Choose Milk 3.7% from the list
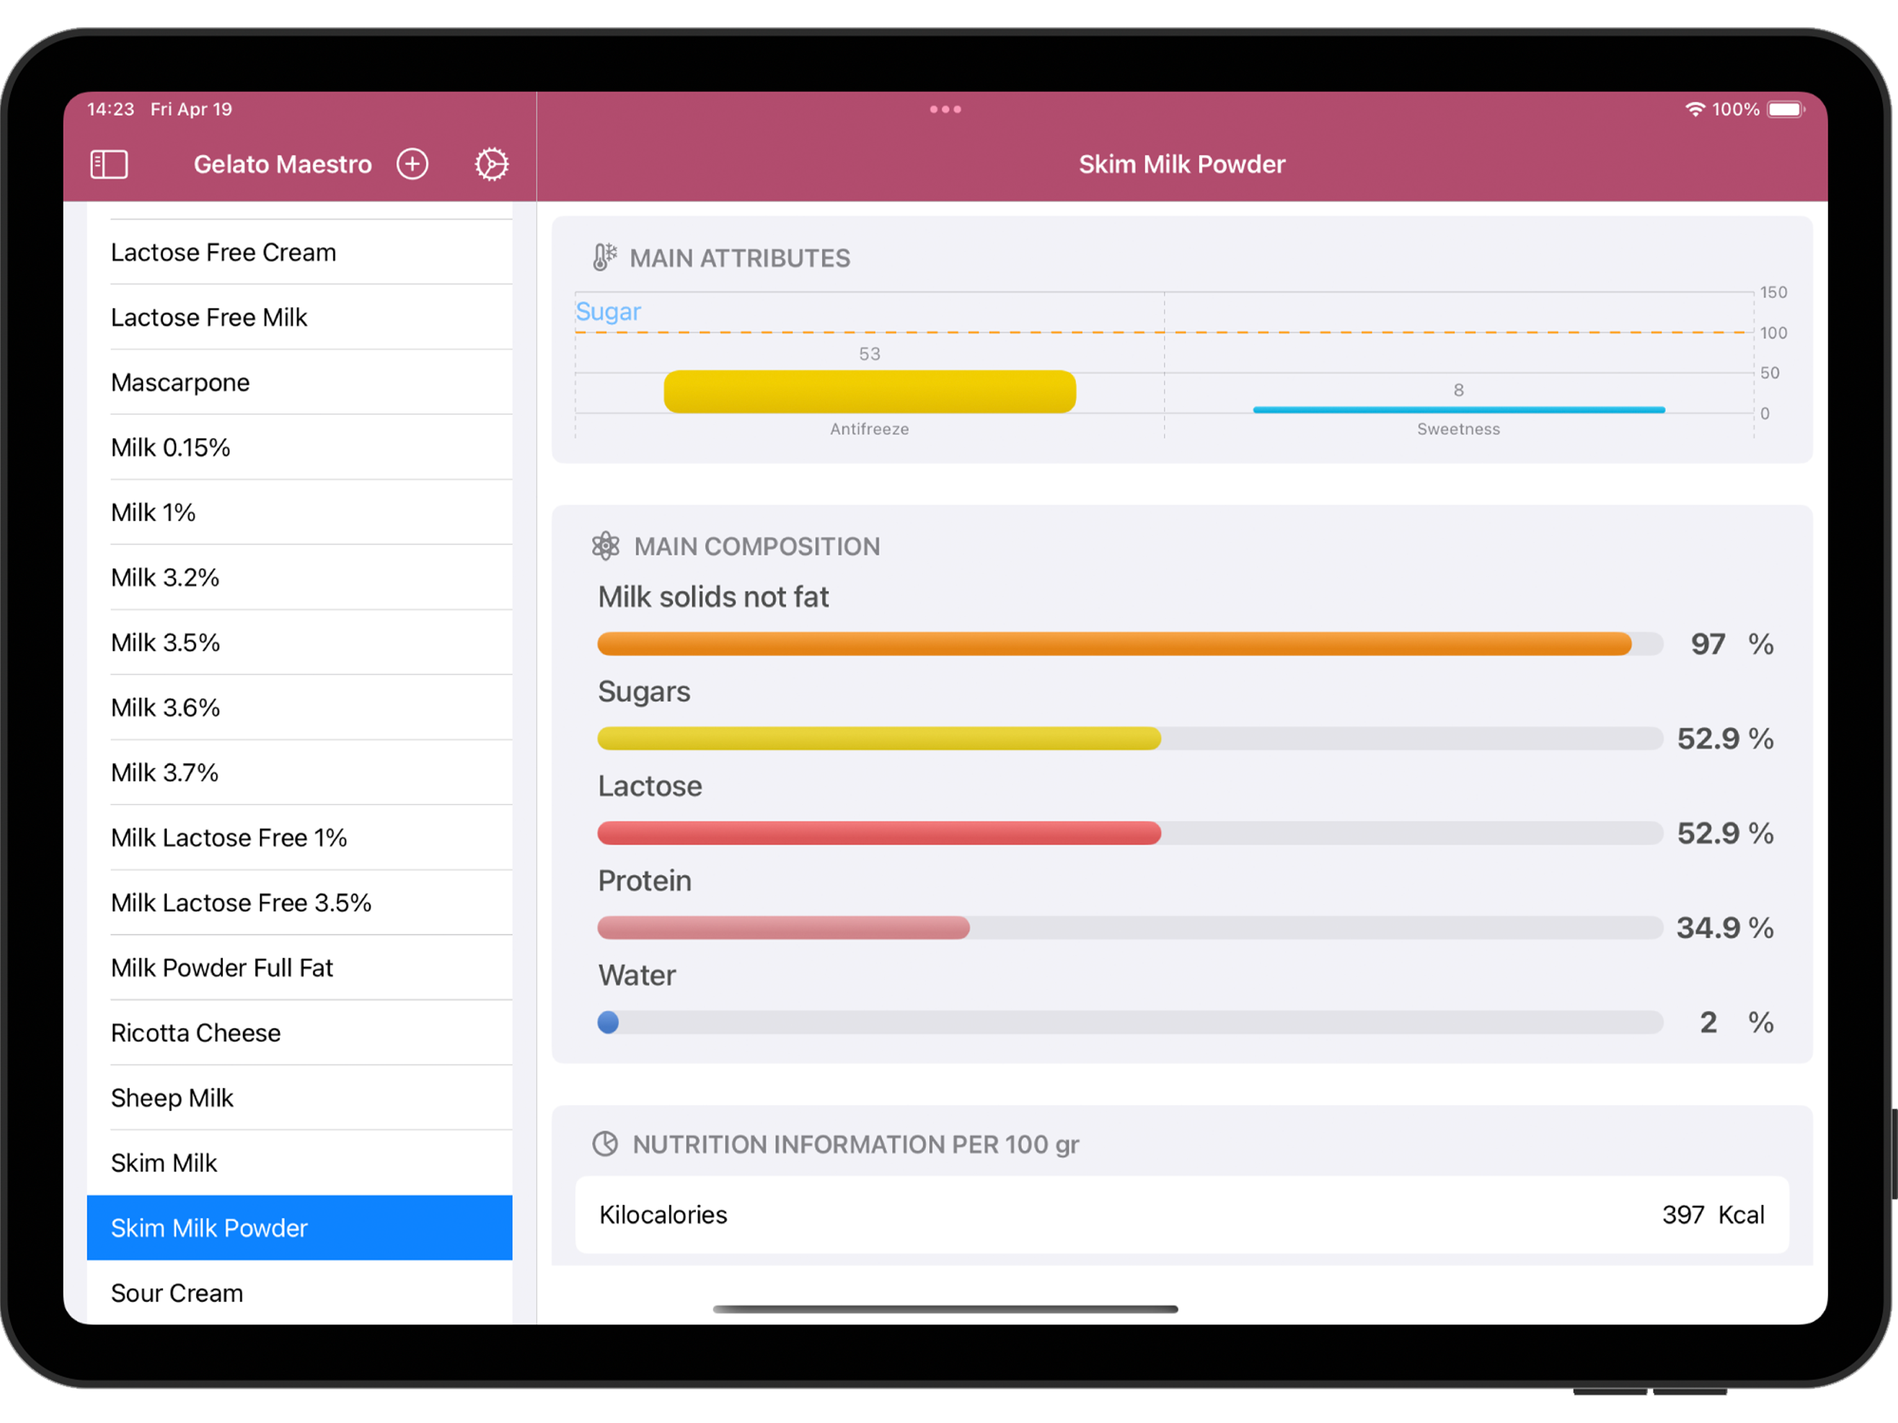1898x1423 pixels. 299,773
